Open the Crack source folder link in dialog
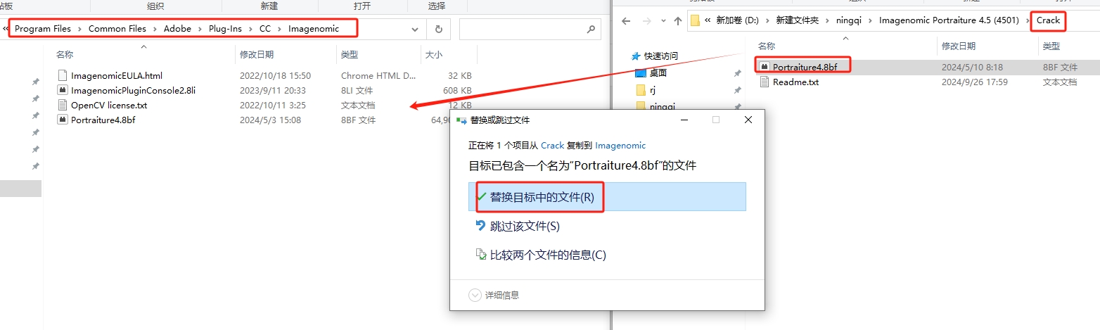1100x330 pixels. pyautogui.click(x=552, y=145)
